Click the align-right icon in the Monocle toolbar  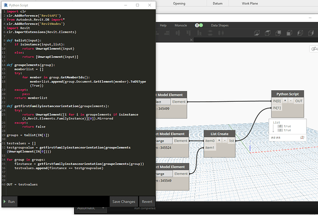pyautogui.click(x=167, y=33)
